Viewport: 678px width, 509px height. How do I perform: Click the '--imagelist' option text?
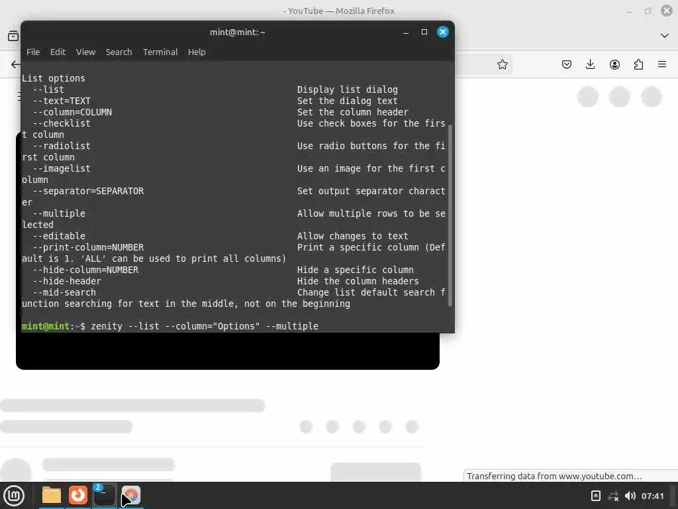point(62,168)
